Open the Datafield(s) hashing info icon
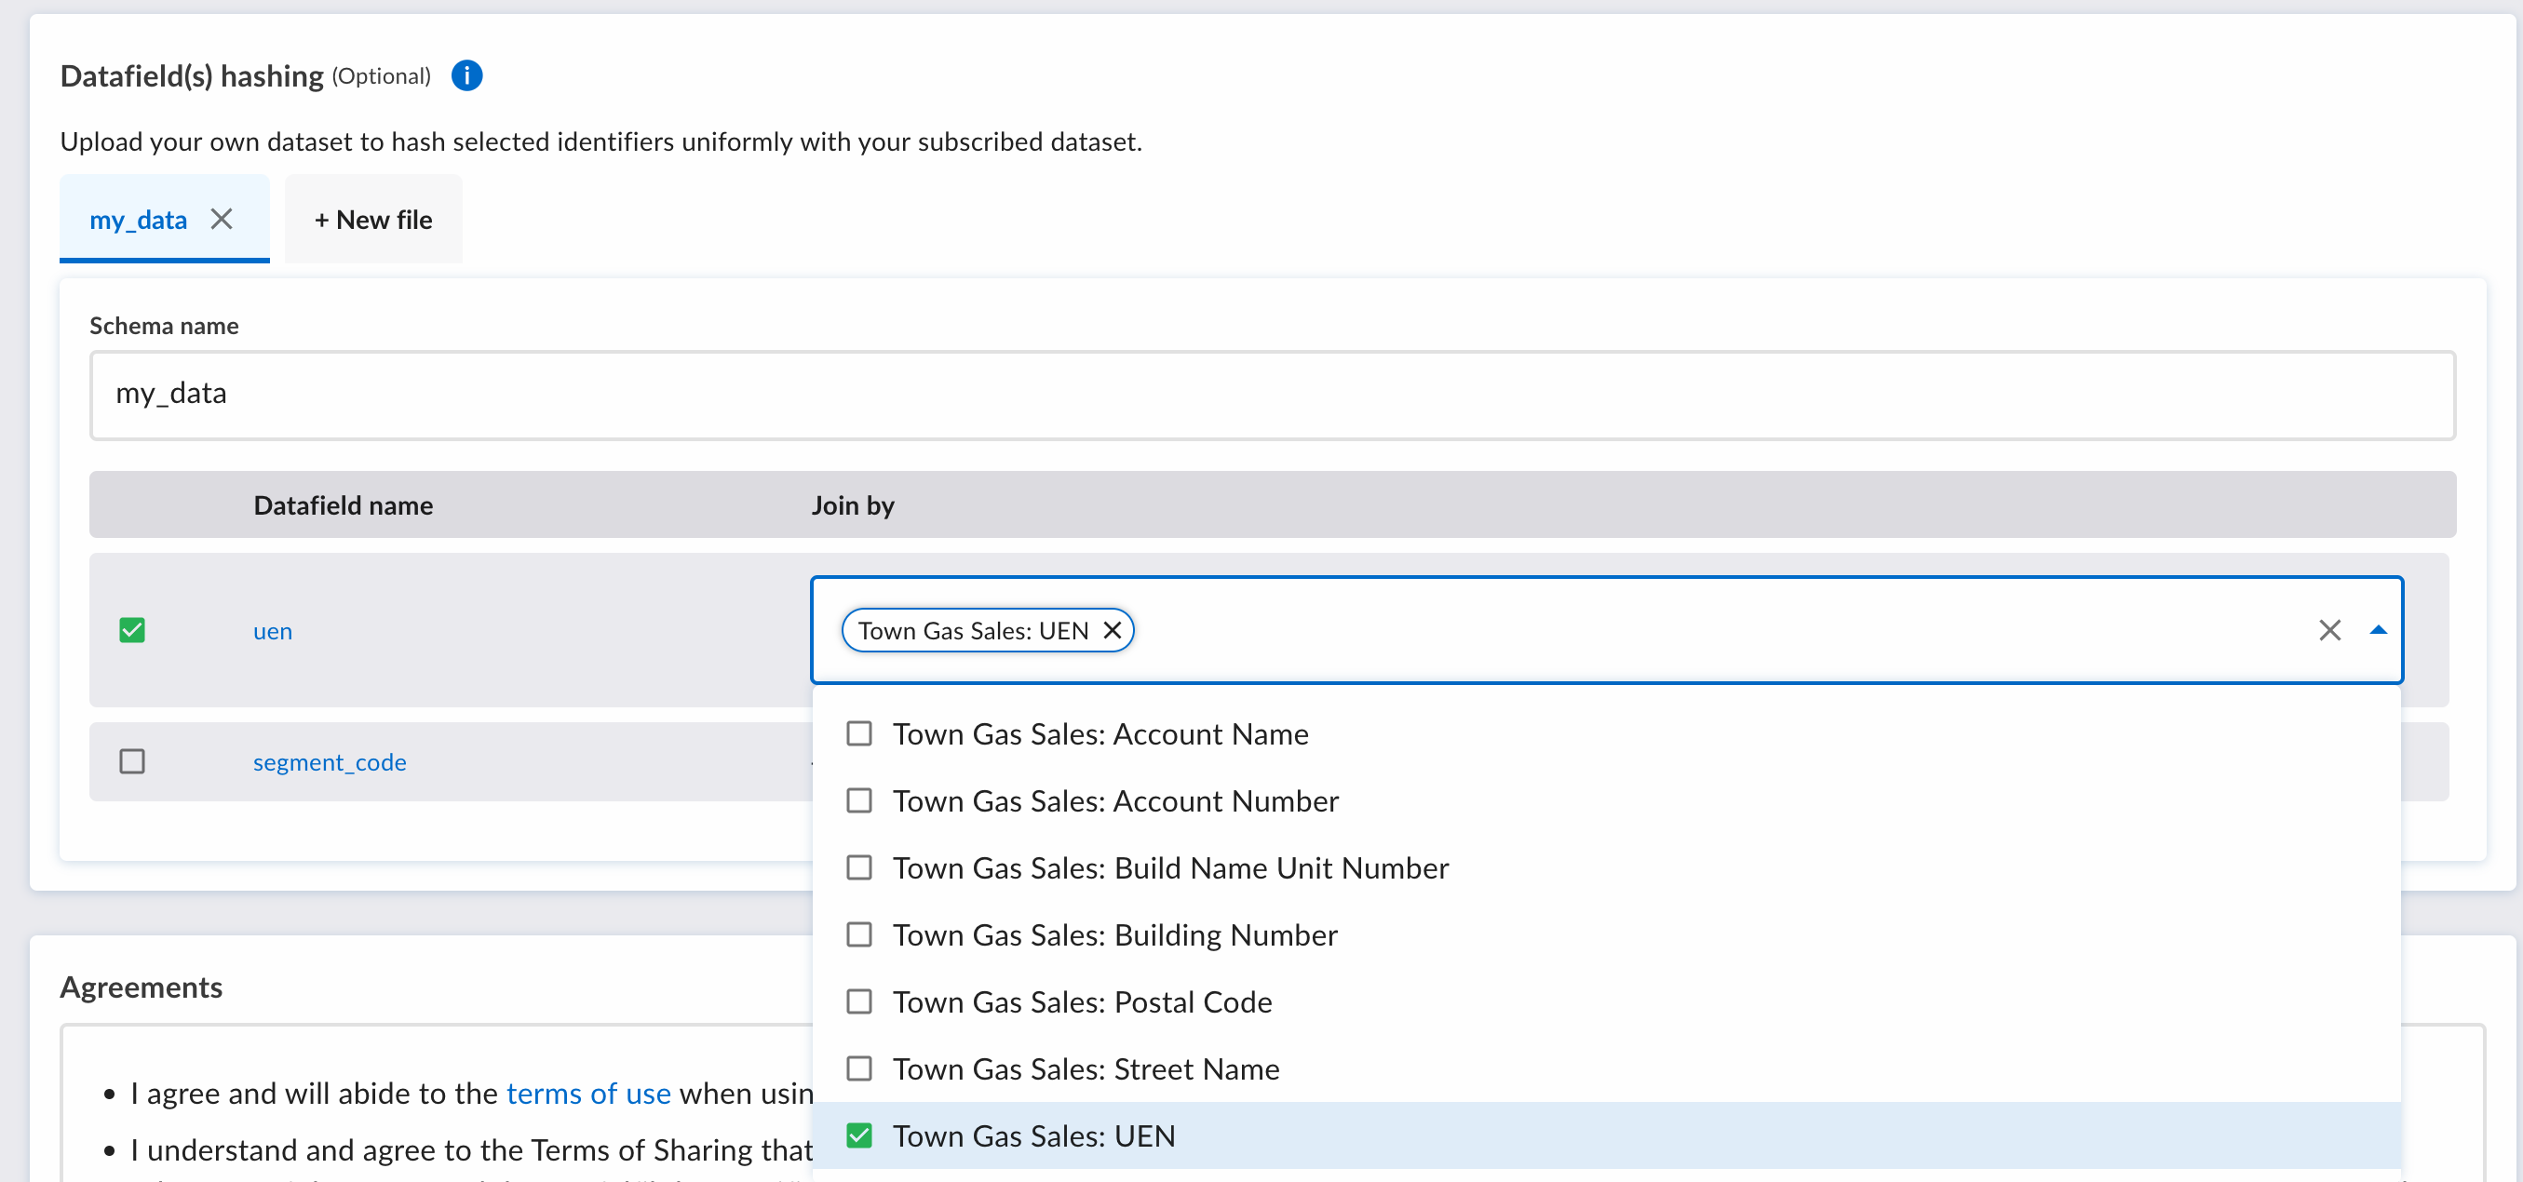The width and height of the screenshot is (2523, 1182). [466, 75]
